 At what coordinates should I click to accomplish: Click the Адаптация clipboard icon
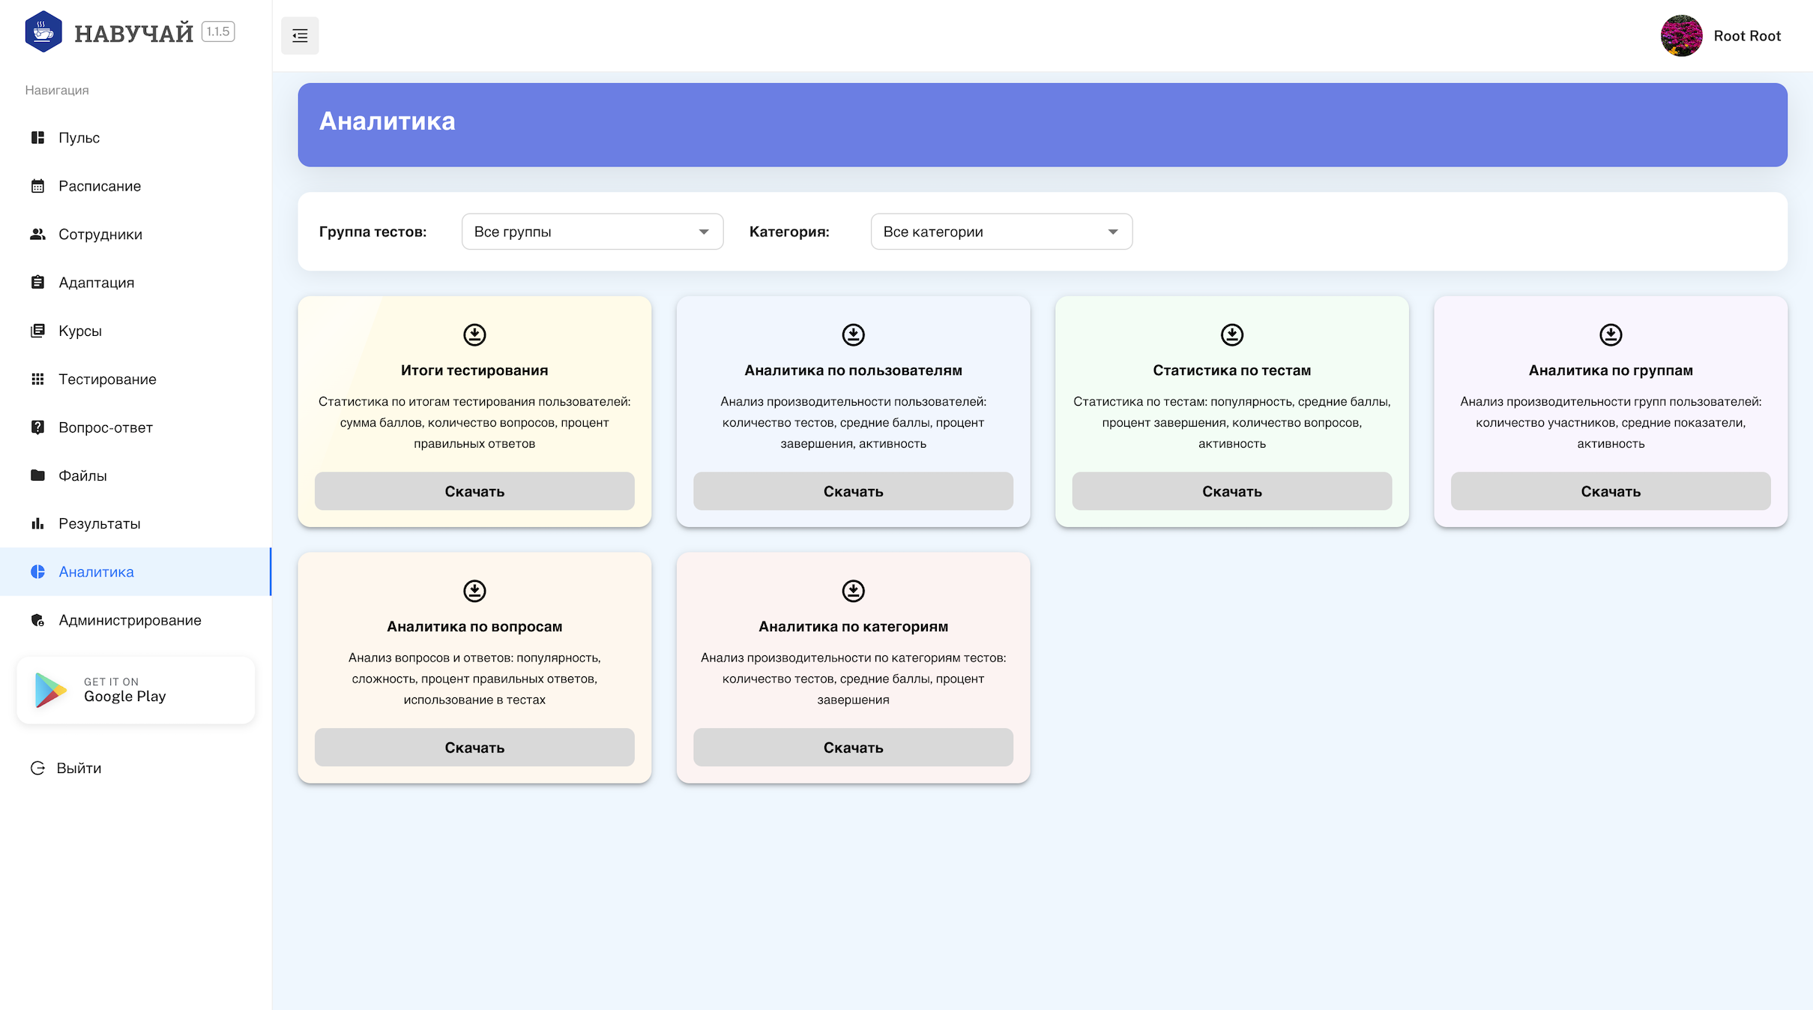coord(37,282)
